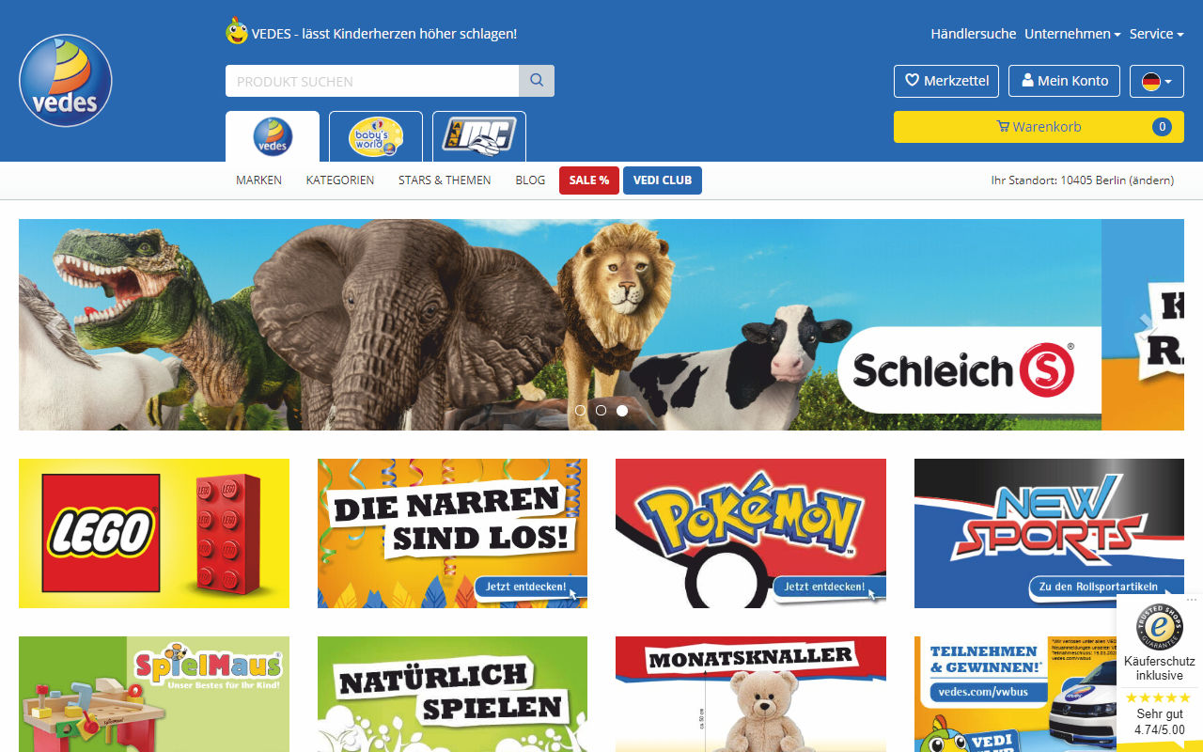Expand the German flag language dropdown

[1157, 81]
